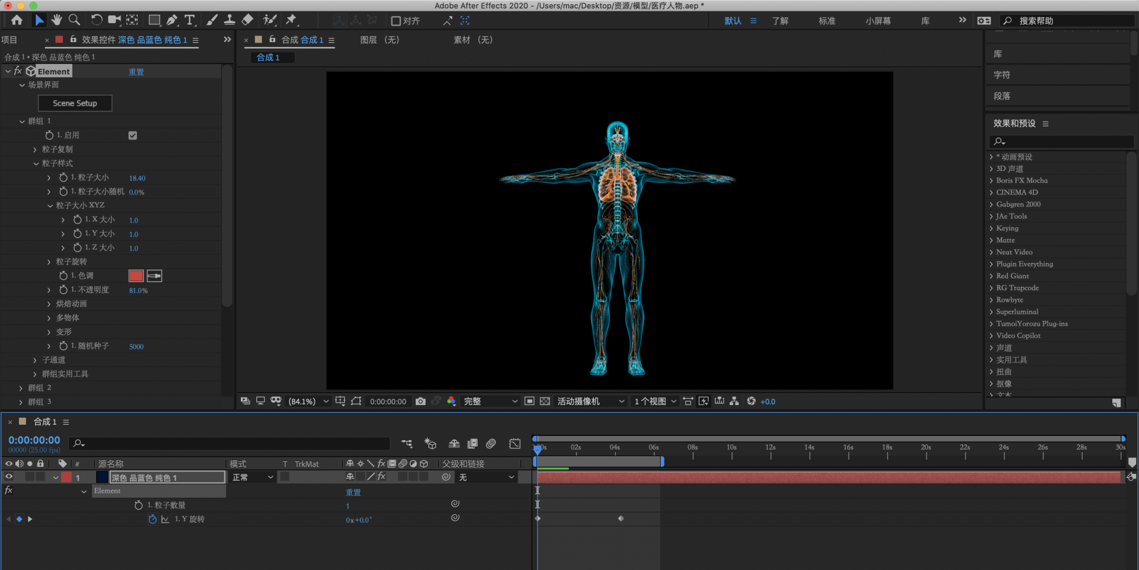Select the Rectangle shape tool
The height and width of the screenshot is (570, 1139).
tap(154, 20)
